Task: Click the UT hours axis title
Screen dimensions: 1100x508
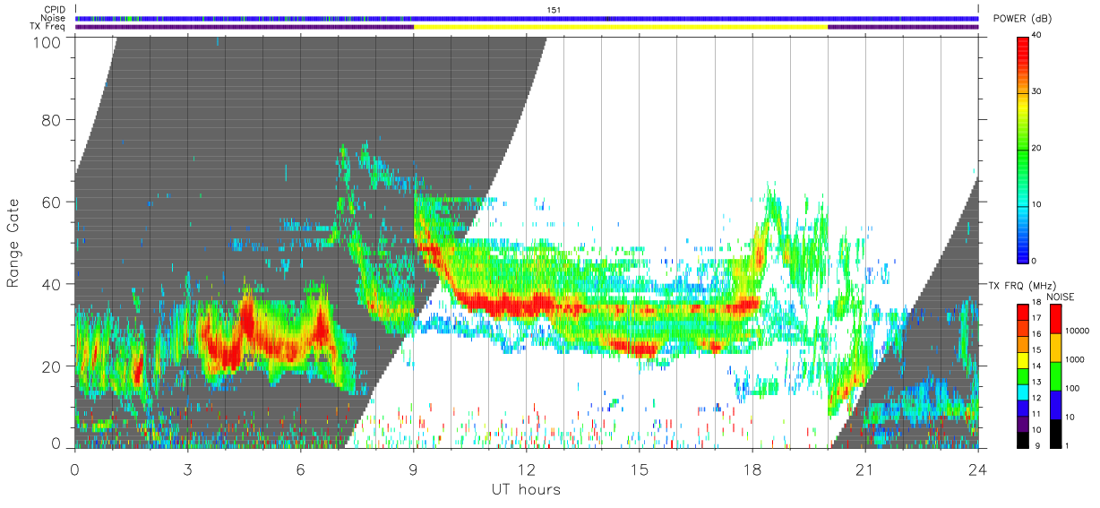Action: click(x=526, y=489)
